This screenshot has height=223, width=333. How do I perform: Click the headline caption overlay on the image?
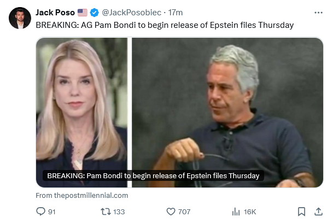pos(153,176)
